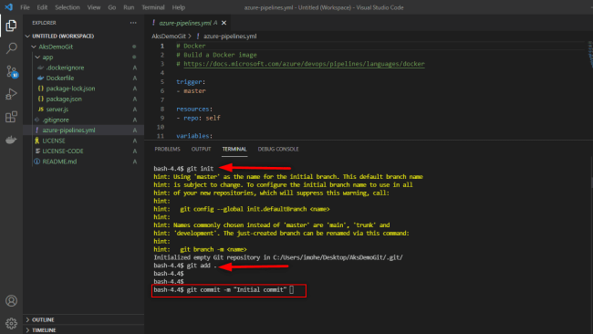The width and height of the screenshot is (593, 334).
Task: Open the Manage gear icon
Action: [x=11, y=323]
